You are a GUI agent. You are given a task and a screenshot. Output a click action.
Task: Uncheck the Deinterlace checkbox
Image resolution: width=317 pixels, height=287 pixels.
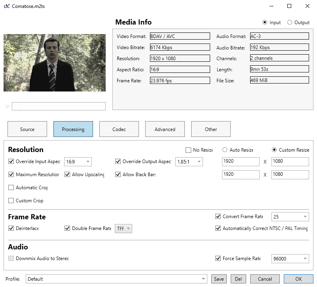point(11,228)
